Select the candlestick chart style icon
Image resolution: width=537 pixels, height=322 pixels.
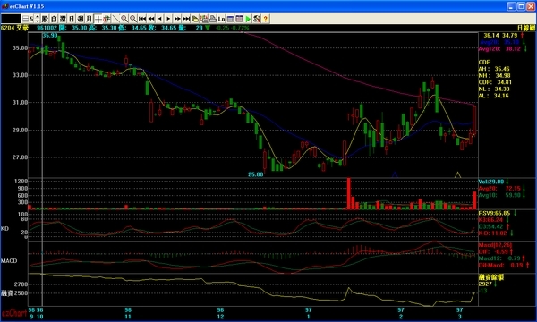click(107, 19)
